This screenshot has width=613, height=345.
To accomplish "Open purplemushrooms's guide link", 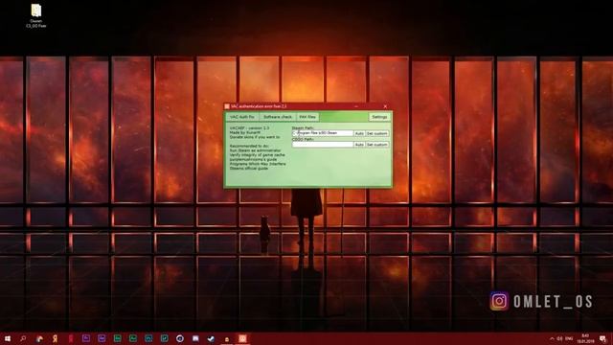I will [x=253, y=160].
